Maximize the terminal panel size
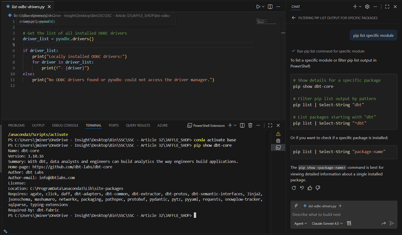The width and height of the screenshot is (402, 235). 270,125
